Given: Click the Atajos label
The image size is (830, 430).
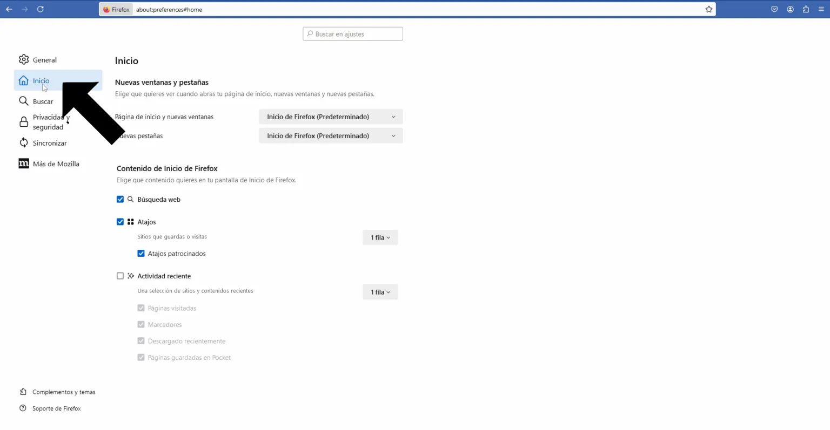Looking at the screenshot, I should point(146,222).
